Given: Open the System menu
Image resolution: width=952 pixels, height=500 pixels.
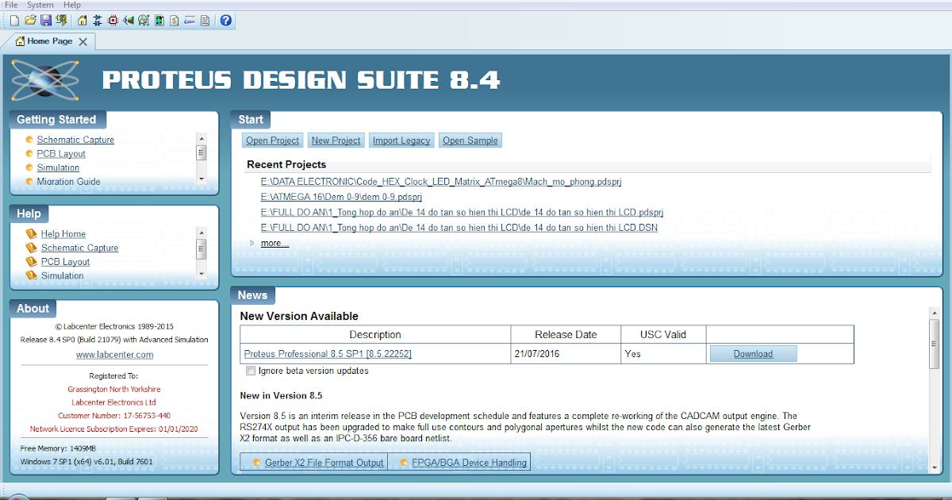Looking at the screenshot, I should point(40,5).
